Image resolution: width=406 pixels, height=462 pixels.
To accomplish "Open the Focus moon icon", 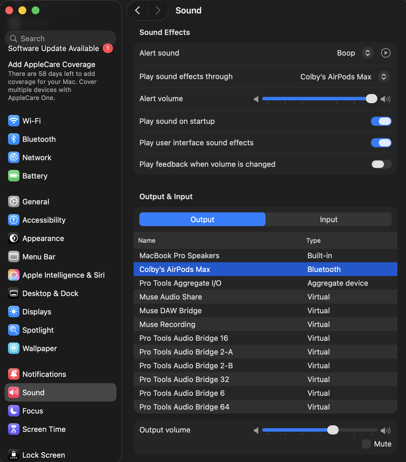I will pyautogui.click(x=14, y=411).
